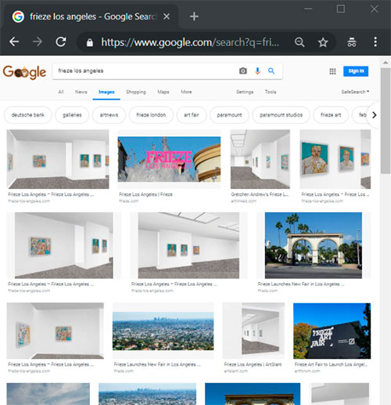Expand the More search menu
Screen dimensions: 391x405
pos(186,92)
